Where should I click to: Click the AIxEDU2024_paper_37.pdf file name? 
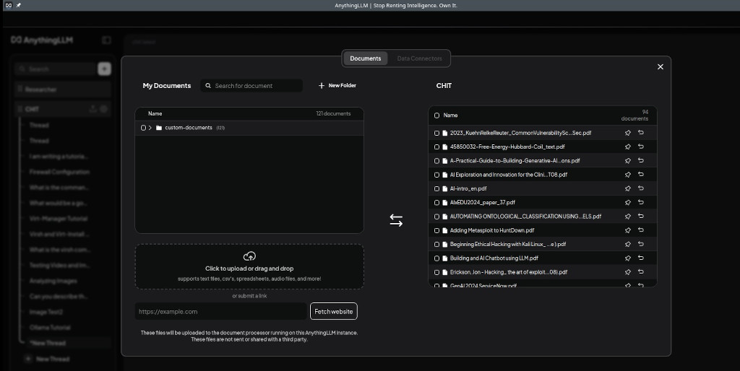pos(482,202)
